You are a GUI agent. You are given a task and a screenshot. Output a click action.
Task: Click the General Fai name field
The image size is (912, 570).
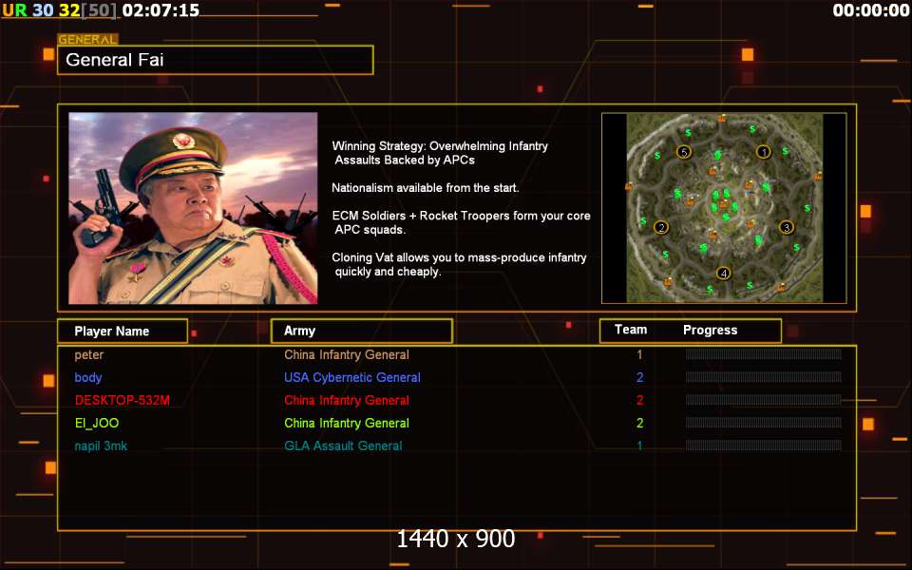coord(216,60)
